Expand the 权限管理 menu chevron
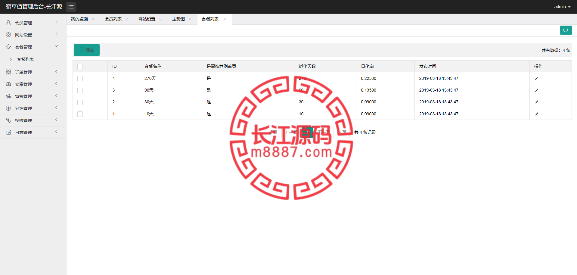The width and height of the screenshot is (577, 275). click(x=56, y=120)
